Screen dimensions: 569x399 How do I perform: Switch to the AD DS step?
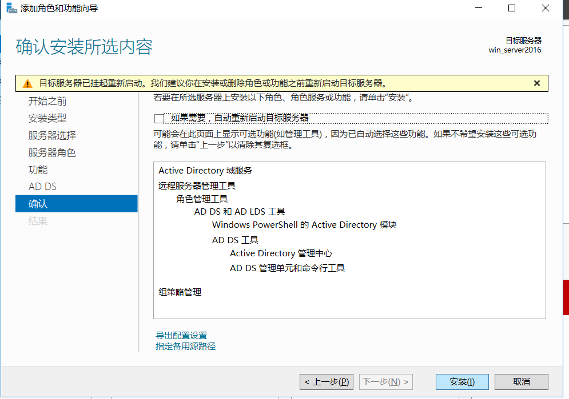coord(42,187)
